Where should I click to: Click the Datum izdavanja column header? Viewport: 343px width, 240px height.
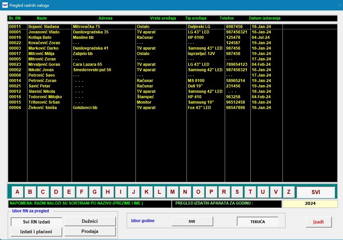coord(265,18)
